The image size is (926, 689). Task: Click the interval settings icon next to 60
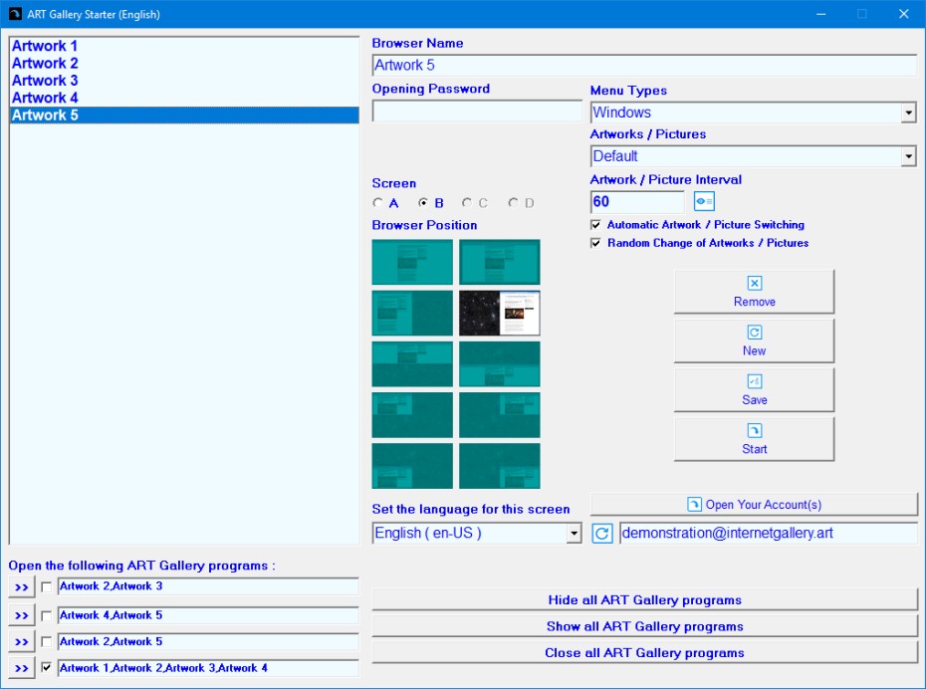[704, 201]
